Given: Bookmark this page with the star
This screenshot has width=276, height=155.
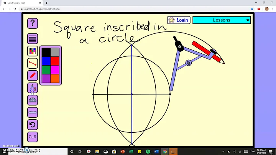Looking at the screenshot, I should [252, 9].
